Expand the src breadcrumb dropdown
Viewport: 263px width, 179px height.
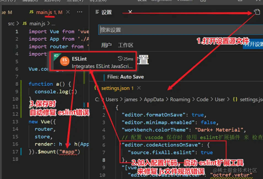[x=11, y=23]
